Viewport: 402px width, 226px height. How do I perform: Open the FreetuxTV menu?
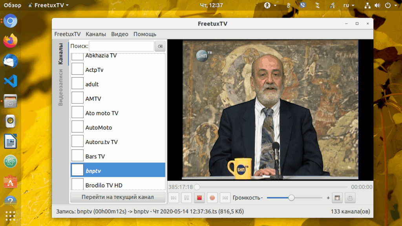pyautogui.click(x=68, y=34)
